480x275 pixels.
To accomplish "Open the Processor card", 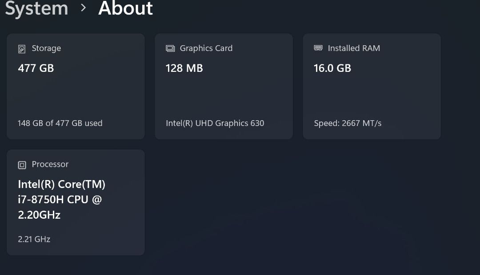I will (76, 202).
